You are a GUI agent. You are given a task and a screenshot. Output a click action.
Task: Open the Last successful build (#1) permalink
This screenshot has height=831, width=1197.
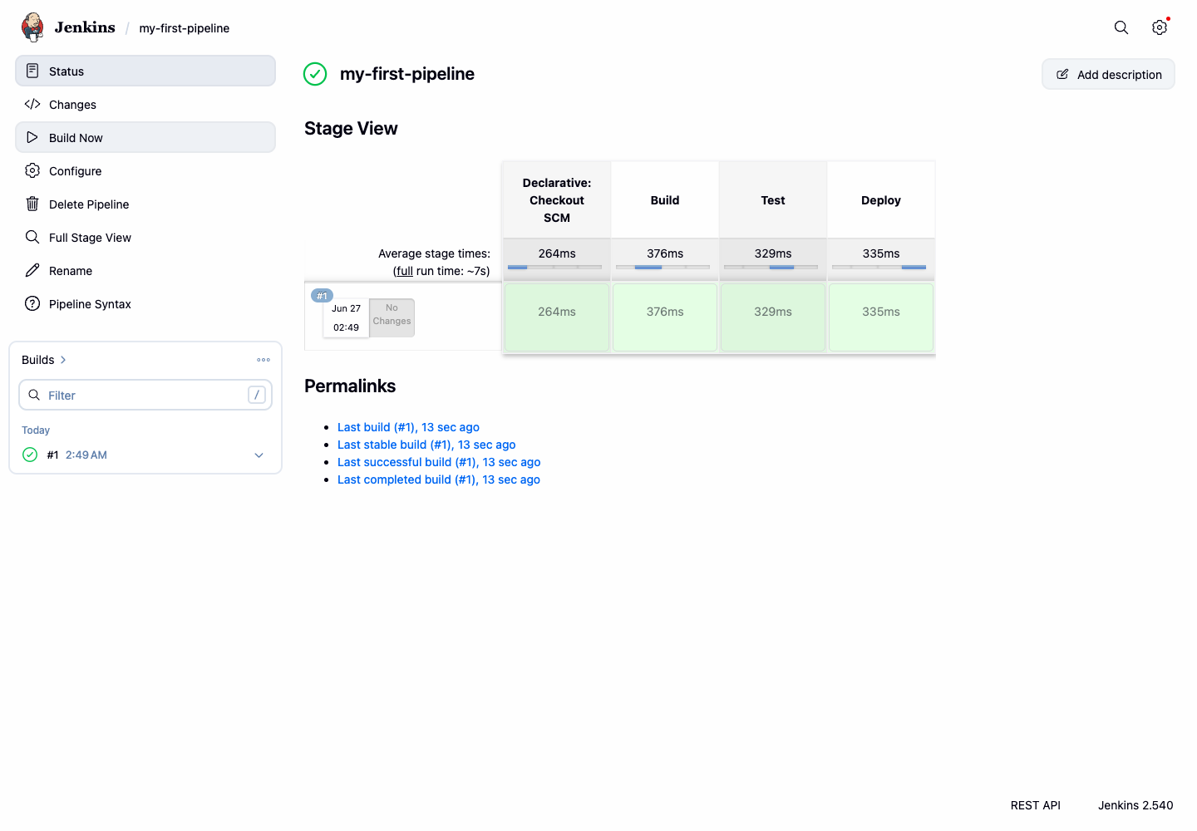tap(439, 462)
